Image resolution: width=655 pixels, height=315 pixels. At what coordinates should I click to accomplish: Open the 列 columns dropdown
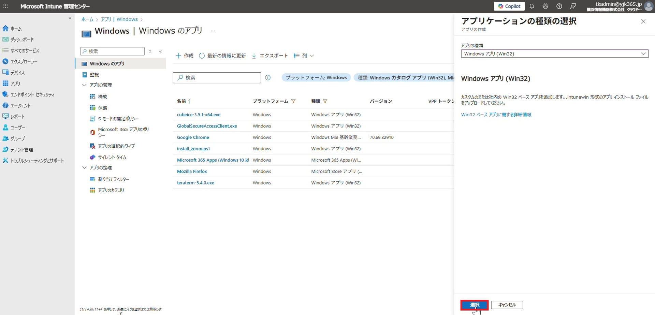[x=304, y=56]
